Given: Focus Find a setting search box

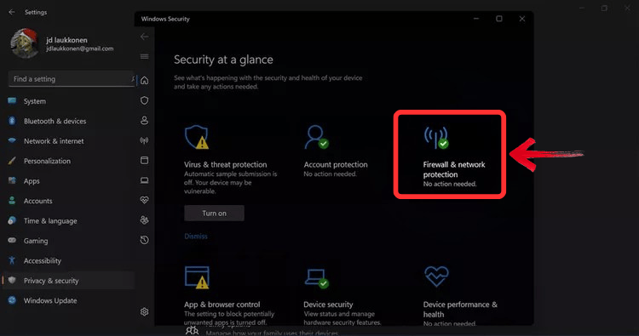Looking at the screenshot, I should [72, 79].
